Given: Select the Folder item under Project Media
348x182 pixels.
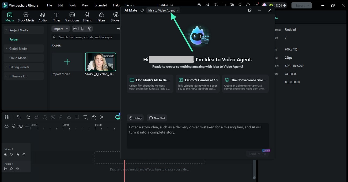Looking at the screenshot, I should tap(14, 39).
